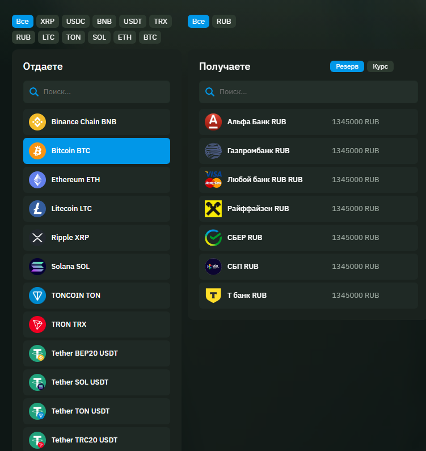Image resolution: width=426 pixels, height=451 pixels.
Task: Select the RUB chip above Получаете
Action: pos(224,22)
